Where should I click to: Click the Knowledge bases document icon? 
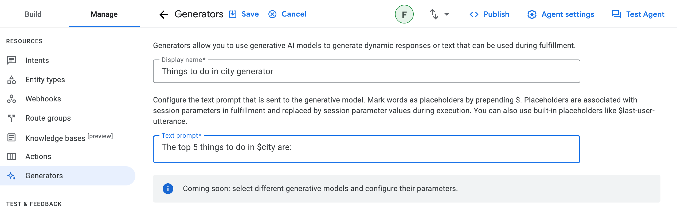[x=11, y=138]
